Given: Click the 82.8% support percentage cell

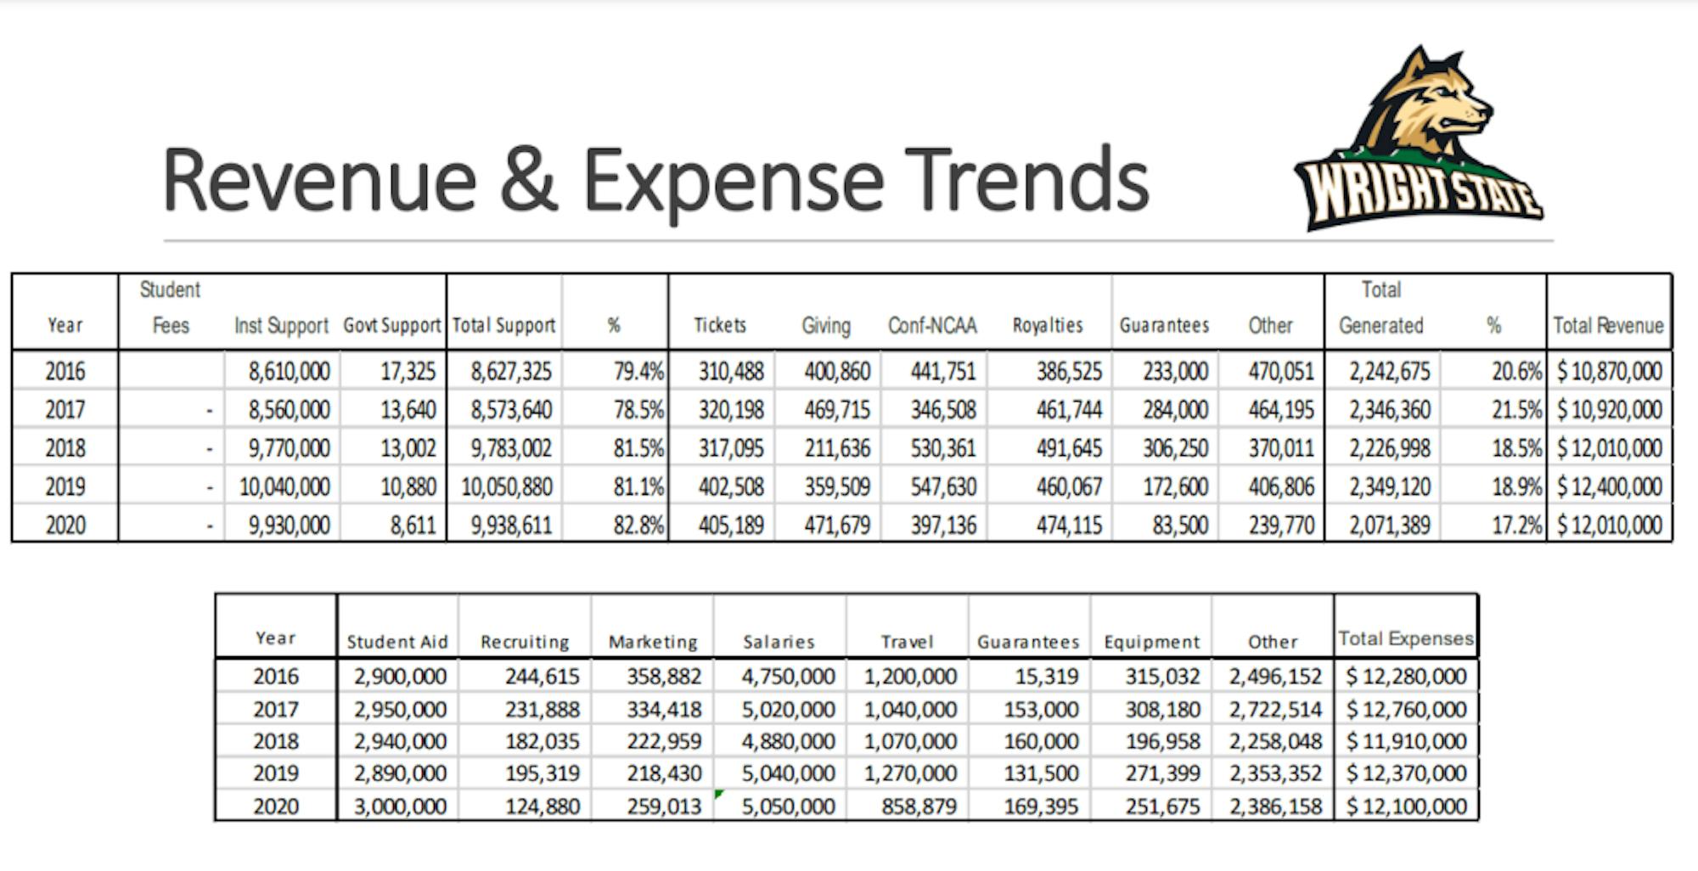Looking at the screenshot, I should coord(638,526).
